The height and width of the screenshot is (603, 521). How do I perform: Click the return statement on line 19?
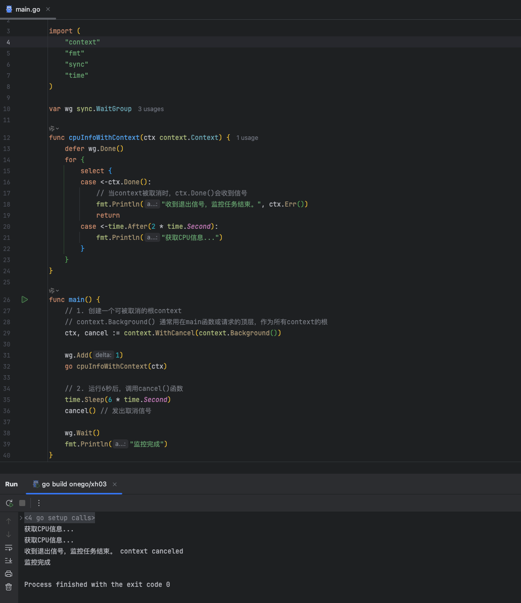coord(108,215)
